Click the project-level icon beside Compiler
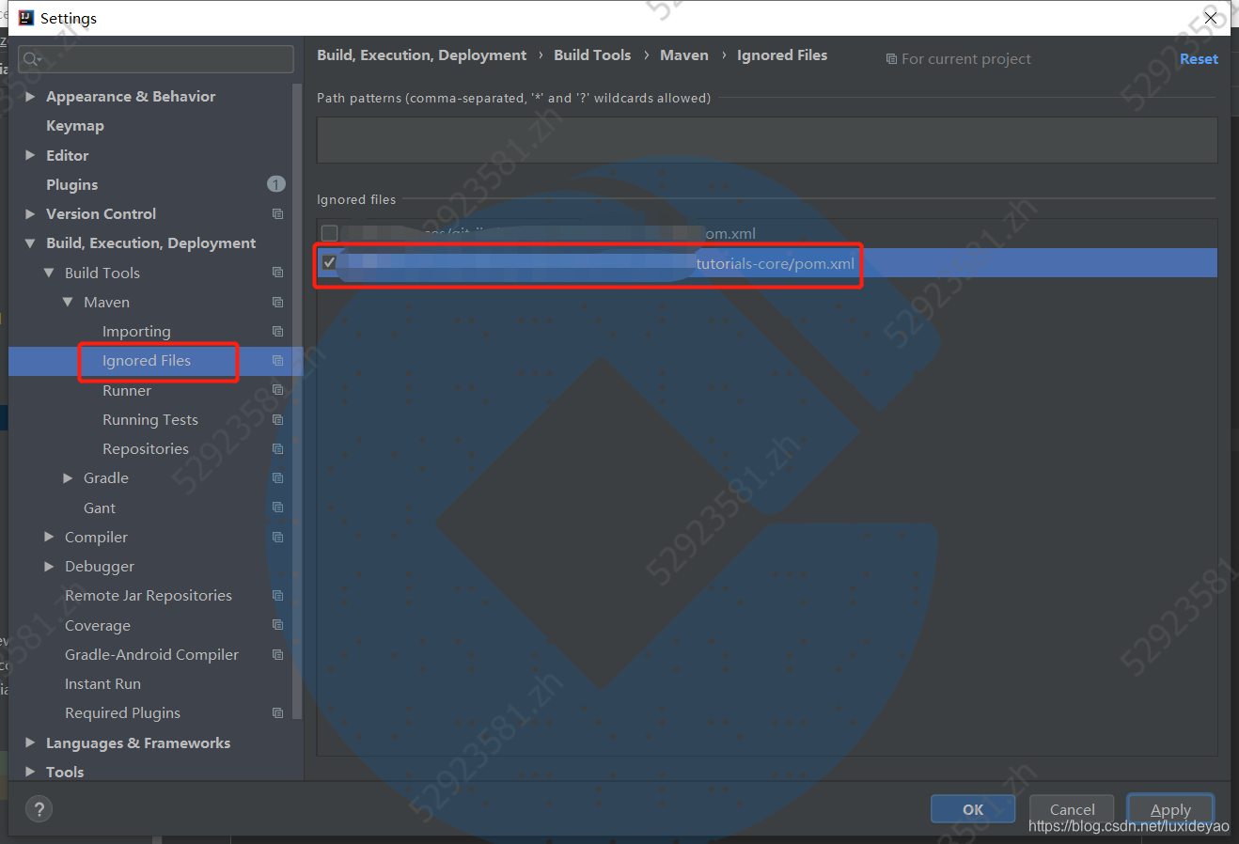The width and height of the screenshot is (1239, 844). 277,537
